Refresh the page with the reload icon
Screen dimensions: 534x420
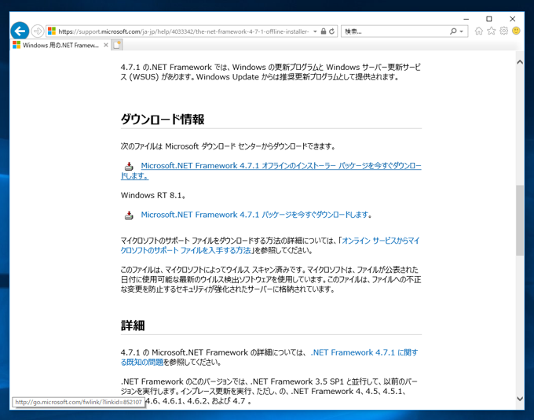tap(331, 31)
